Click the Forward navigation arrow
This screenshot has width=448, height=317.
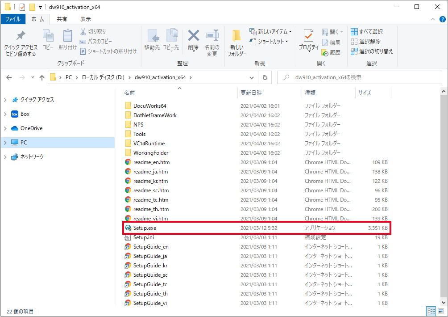(x=22, y=77)
